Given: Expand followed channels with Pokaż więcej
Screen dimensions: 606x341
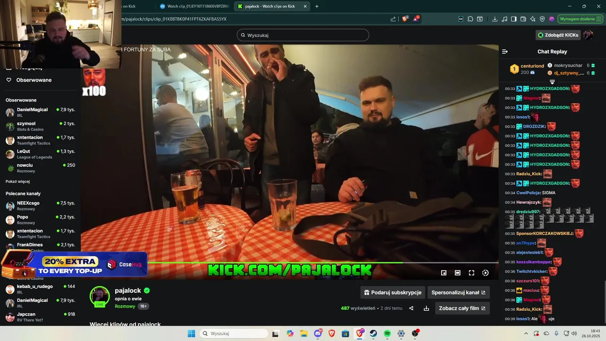Looking at the screenshot, I should tap(18, 181).
